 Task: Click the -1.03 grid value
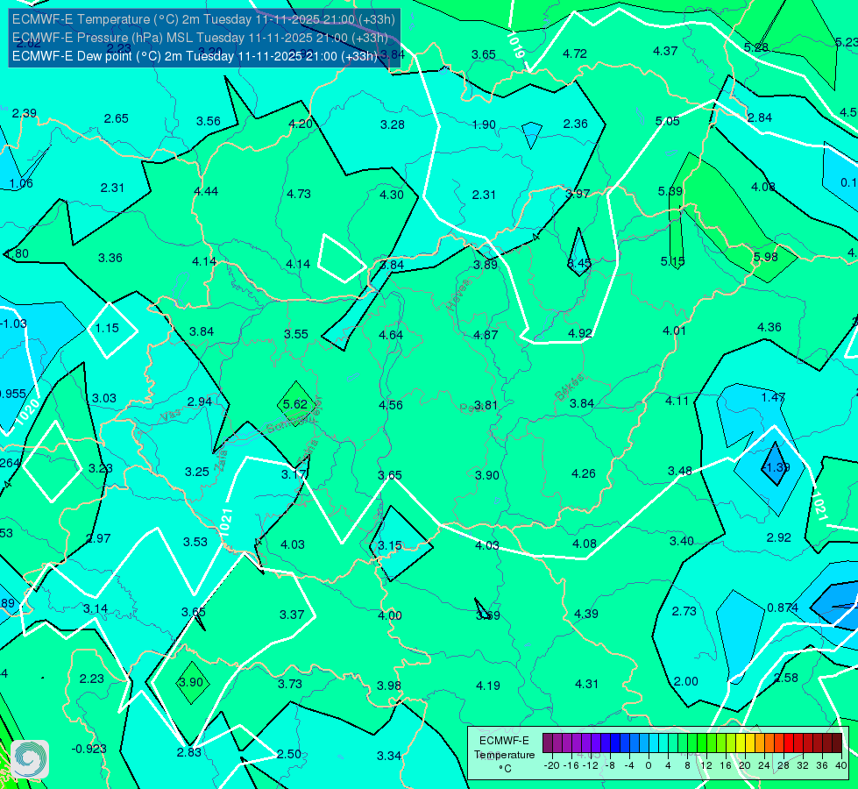[x=13, y=323]
